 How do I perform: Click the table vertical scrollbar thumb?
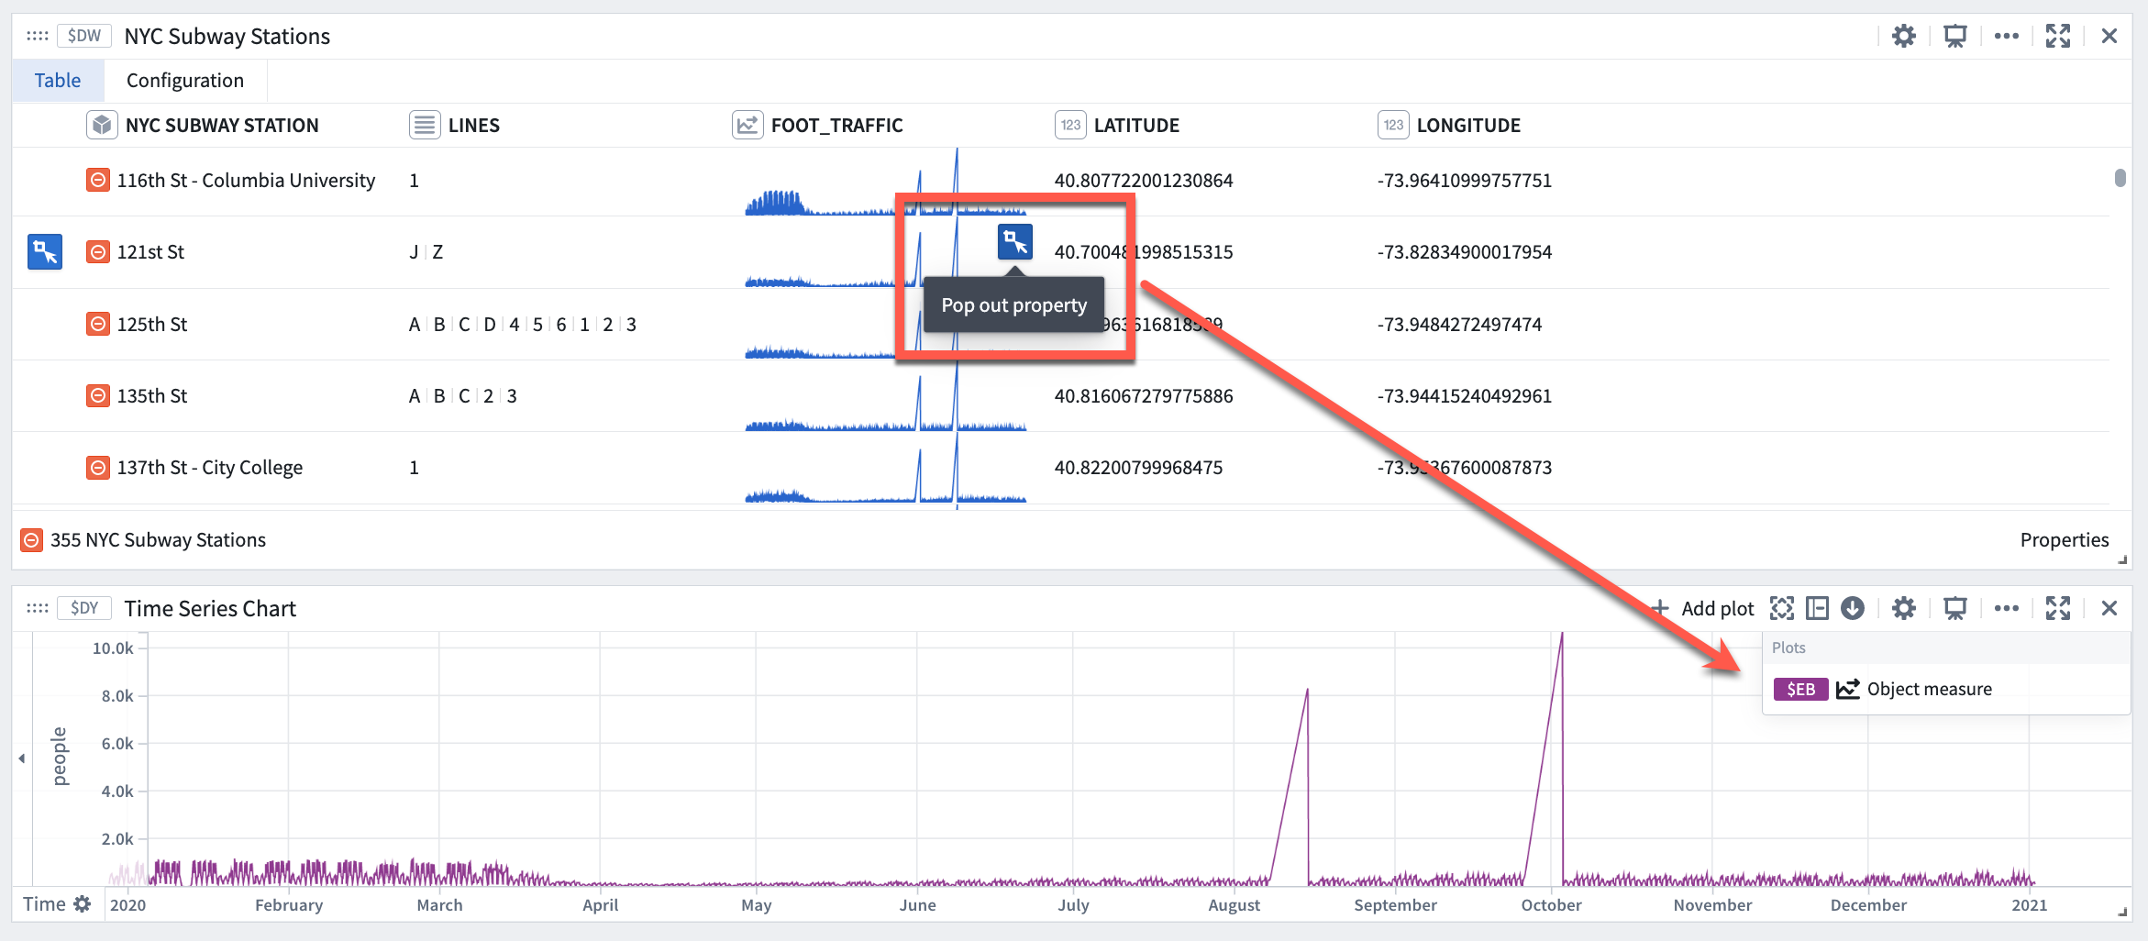2120,178
